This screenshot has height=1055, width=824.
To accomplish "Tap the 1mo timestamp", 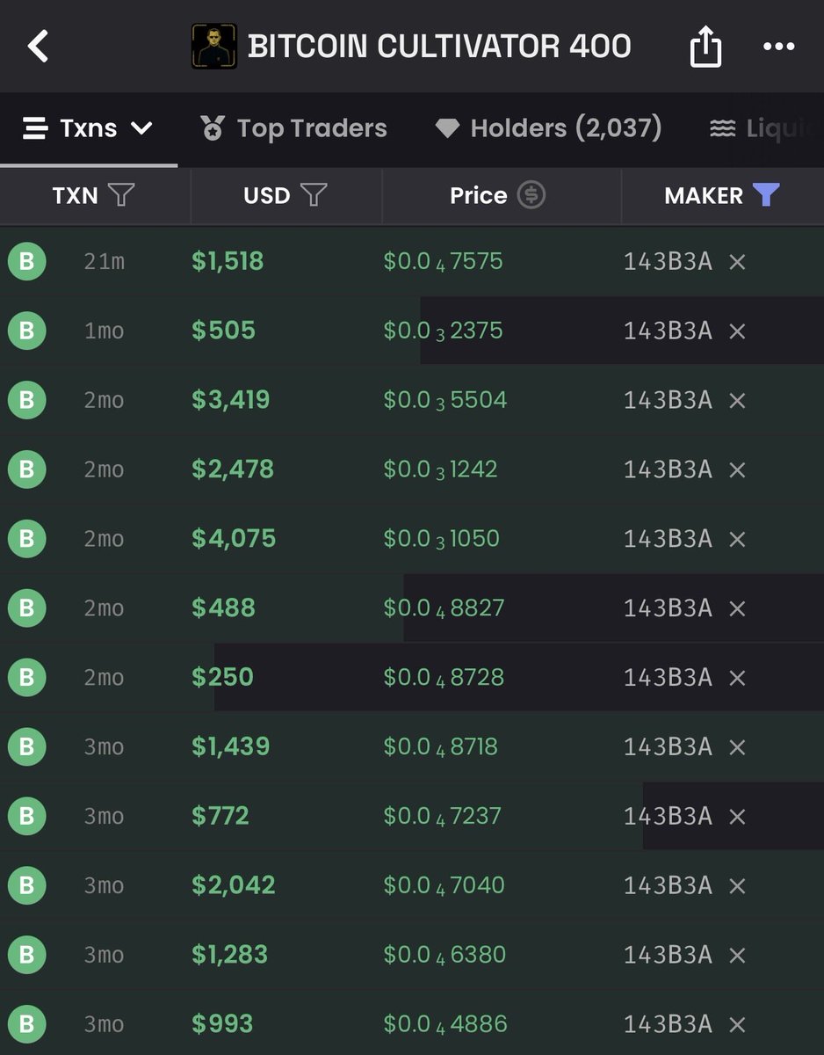I will point(105,331).
